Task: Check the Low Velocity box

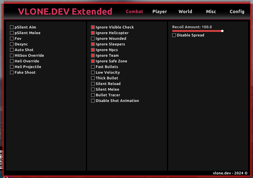Action: tap(93, 72)
